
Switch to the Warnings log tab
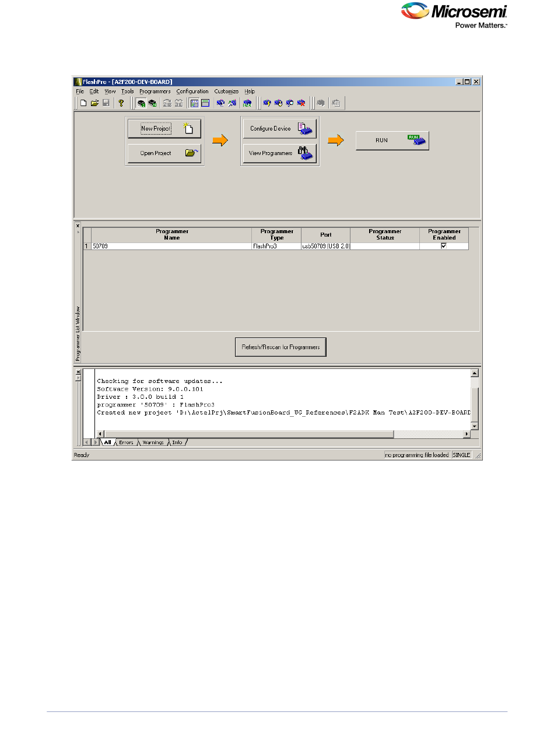click(153, 442)
